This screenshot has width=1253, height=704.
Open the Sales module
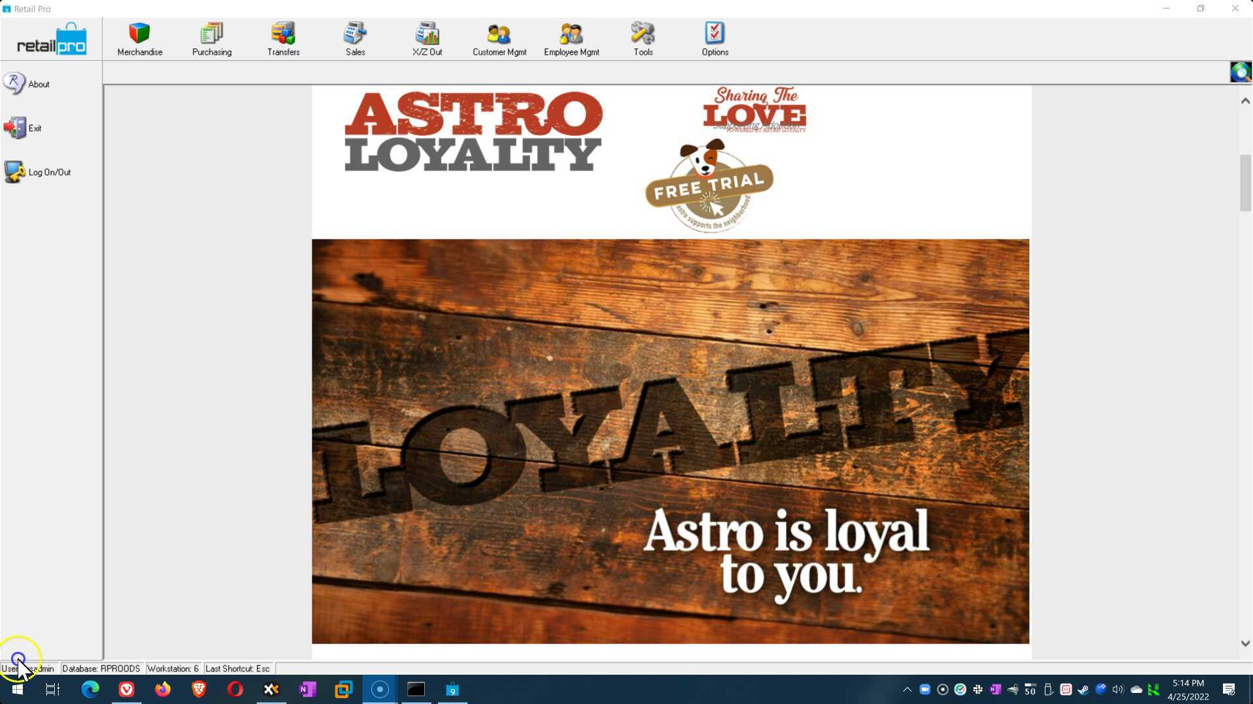point(355,38)
